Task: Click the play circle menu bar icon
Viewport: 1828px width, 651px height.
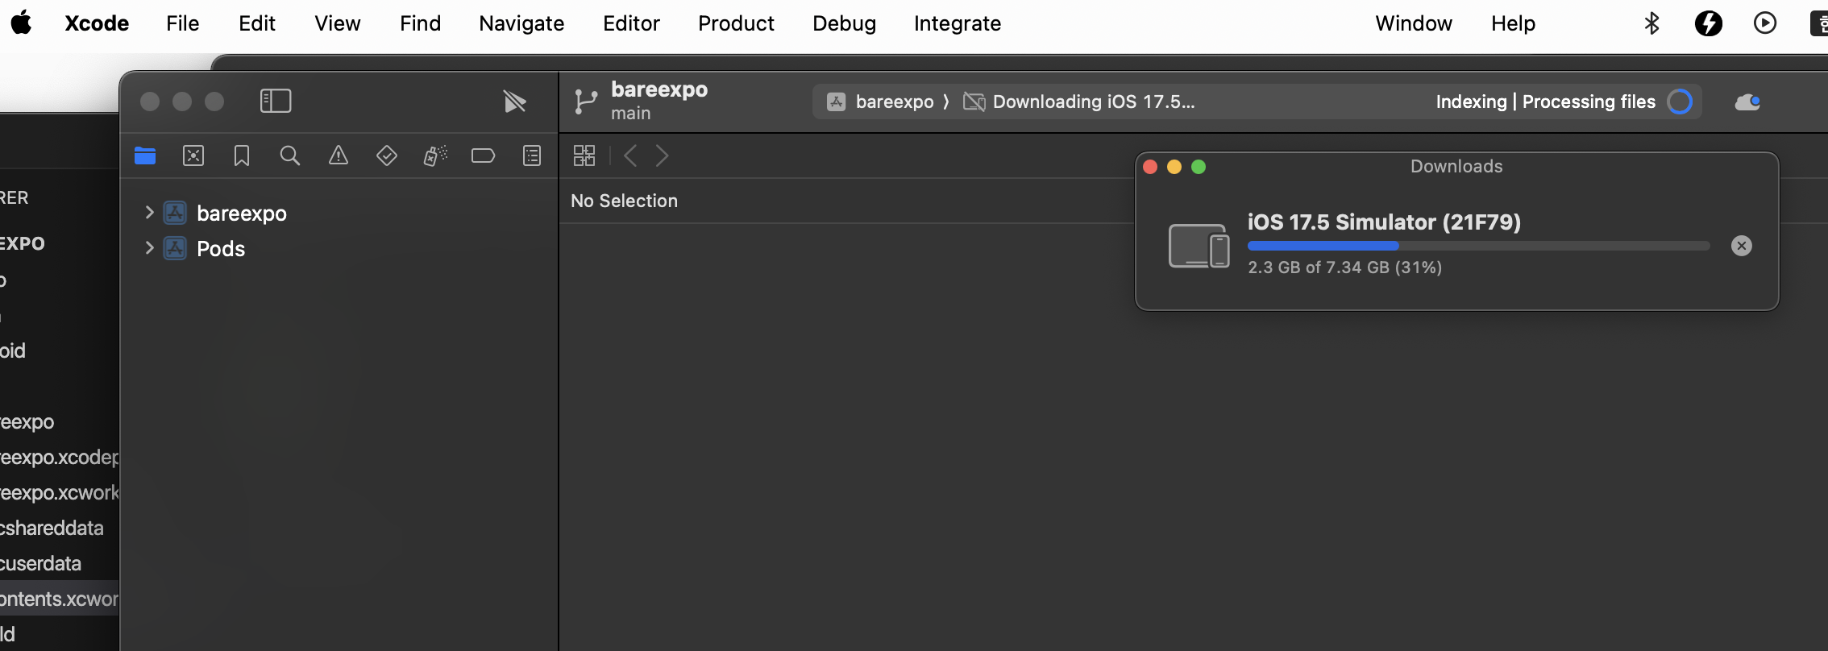Action: [x=1765, y=23]
